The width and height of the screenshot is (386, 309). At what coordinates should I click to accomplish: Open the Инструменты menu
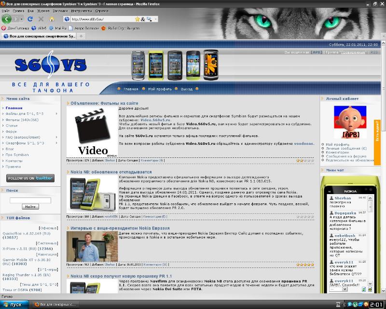tap(82, 11)
